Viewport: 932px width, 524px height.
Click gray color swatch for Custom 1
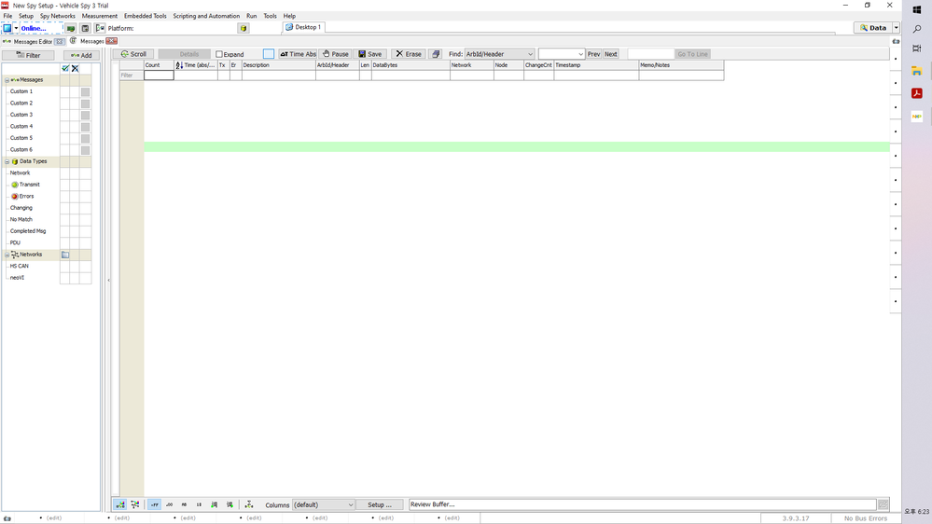click(x=86, y=92)
